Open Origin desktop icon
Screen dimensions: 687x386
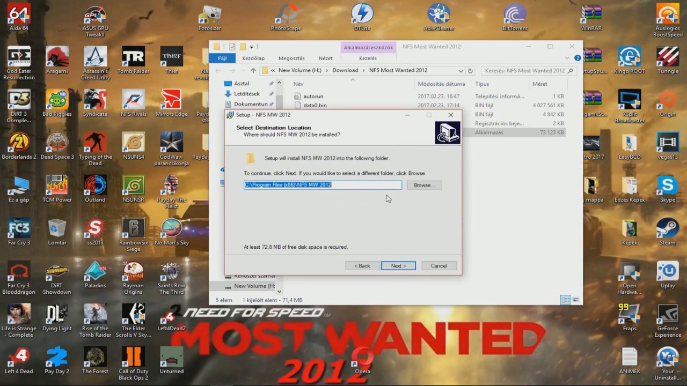668,103
